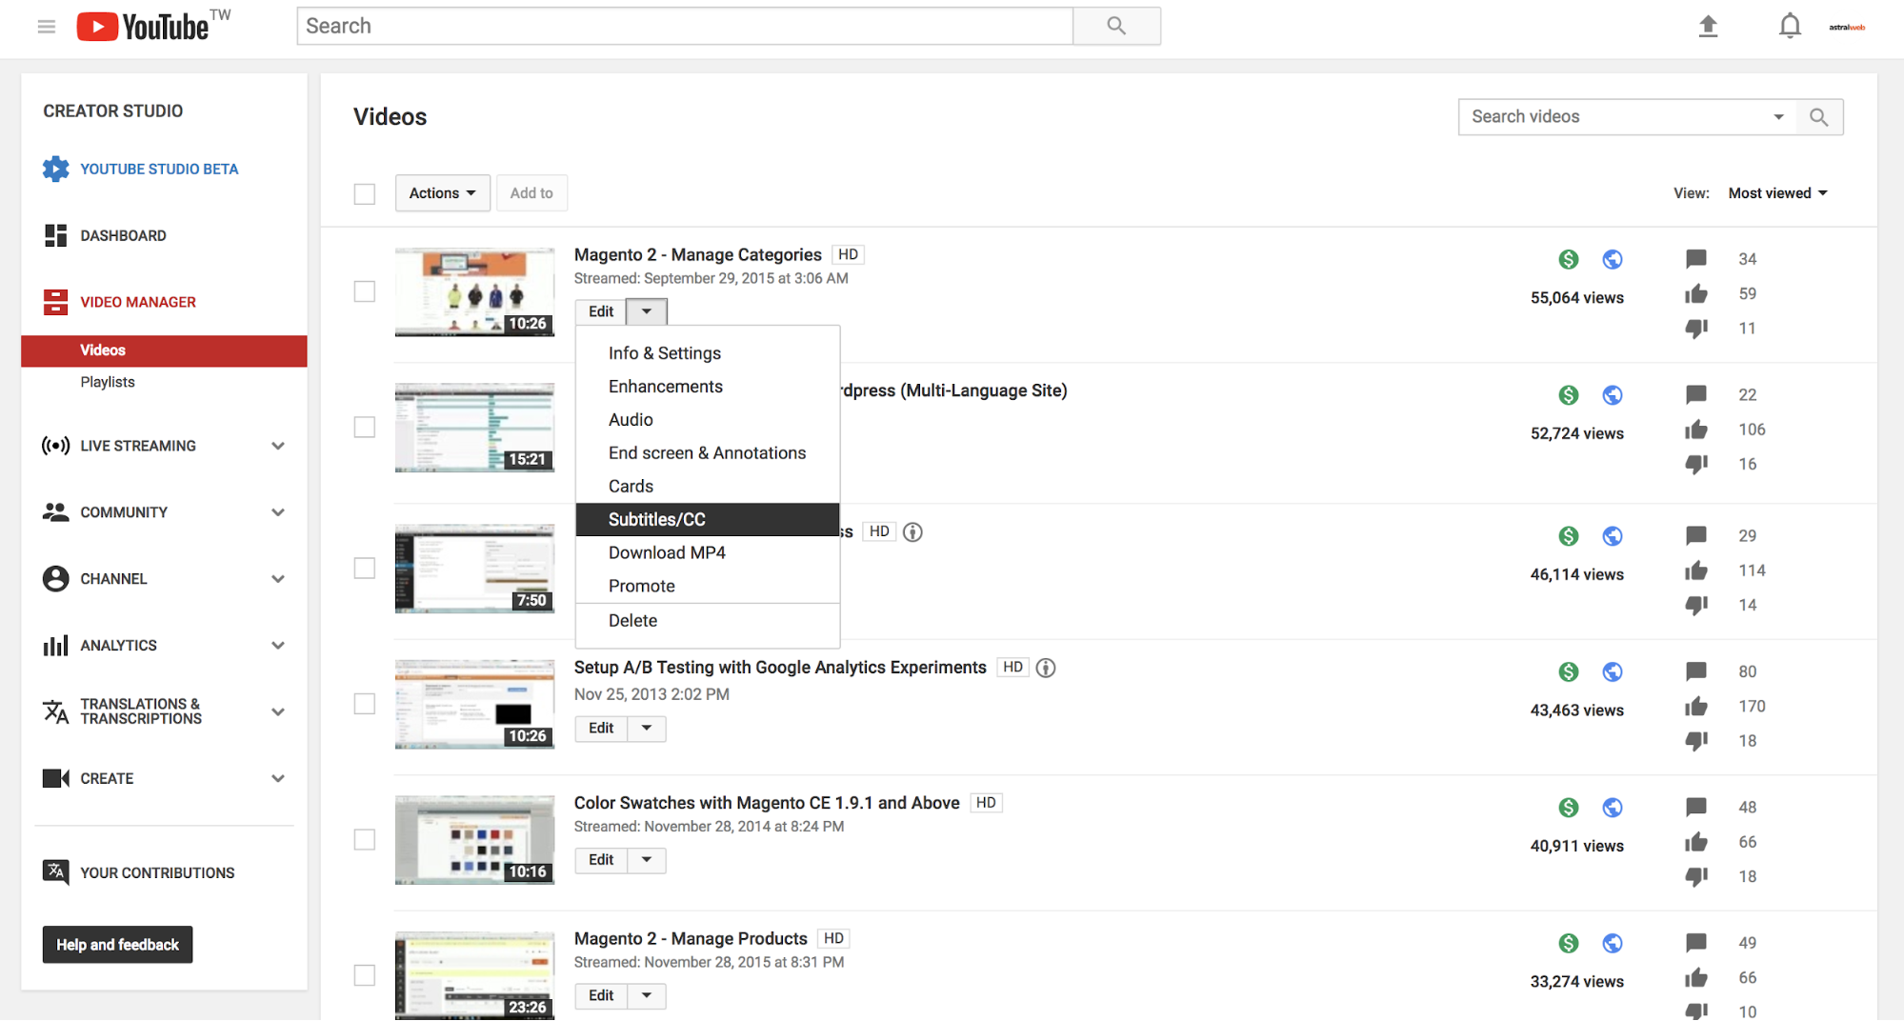
Task: Click the Add to button
Action: click(531, 192)
